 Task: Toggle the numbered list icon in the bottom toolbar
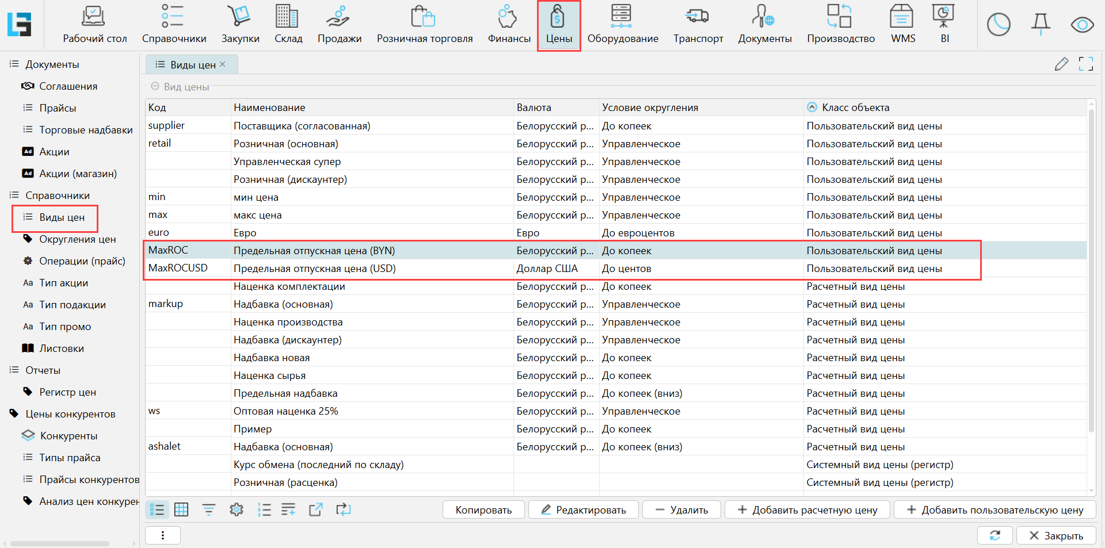[264, 509]
